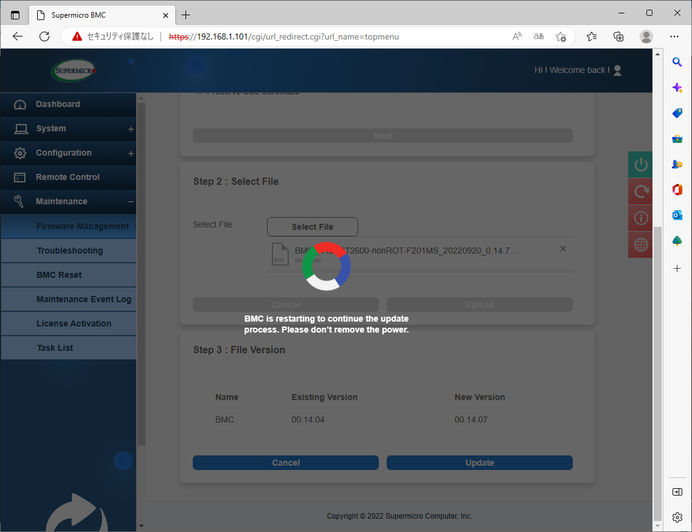
Task: Close the Supermicro BMC tab
Action: [x=165, y=15]
